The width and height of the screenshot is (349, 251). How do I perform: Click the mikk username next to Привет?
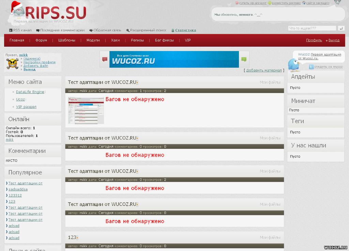coord(24,55)
